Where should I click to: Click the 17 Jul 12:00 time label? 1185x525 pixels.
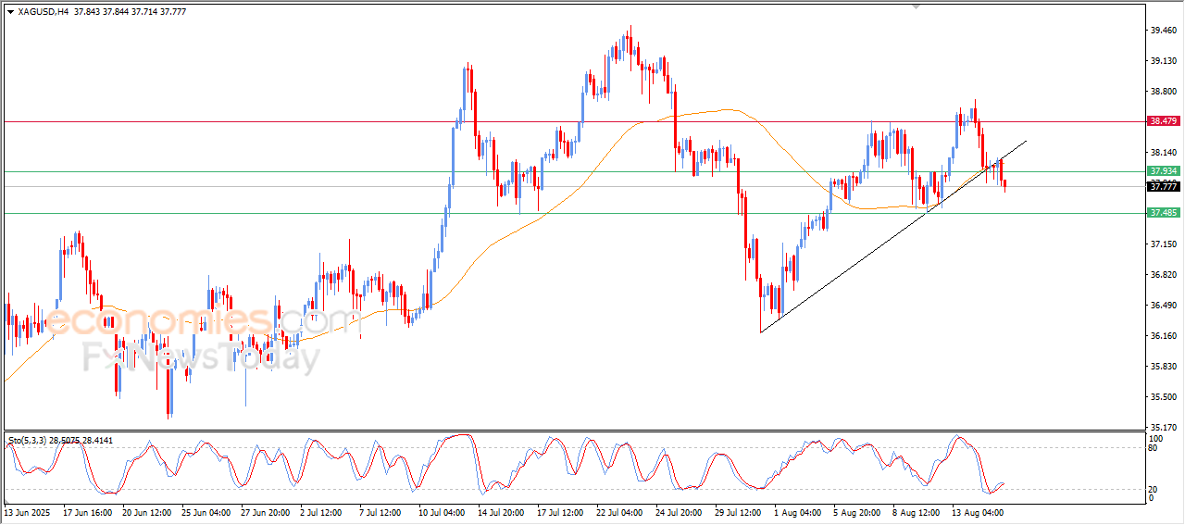tap(562, 511)
